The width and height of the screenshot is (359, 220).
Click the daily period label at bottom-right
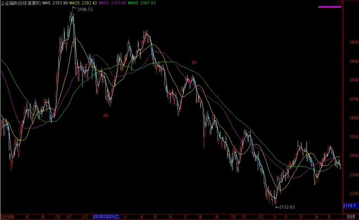351,217
